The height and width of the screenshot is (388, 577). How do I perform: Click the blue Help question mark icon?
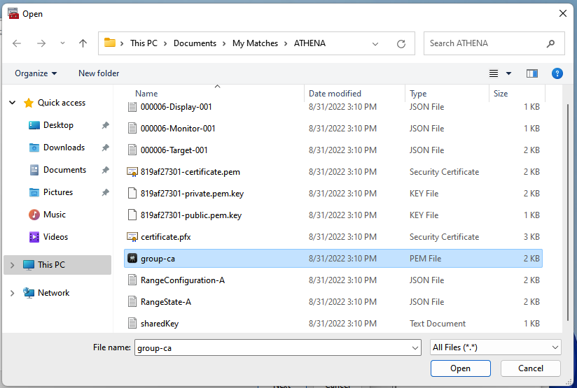(x=557, y=73)
